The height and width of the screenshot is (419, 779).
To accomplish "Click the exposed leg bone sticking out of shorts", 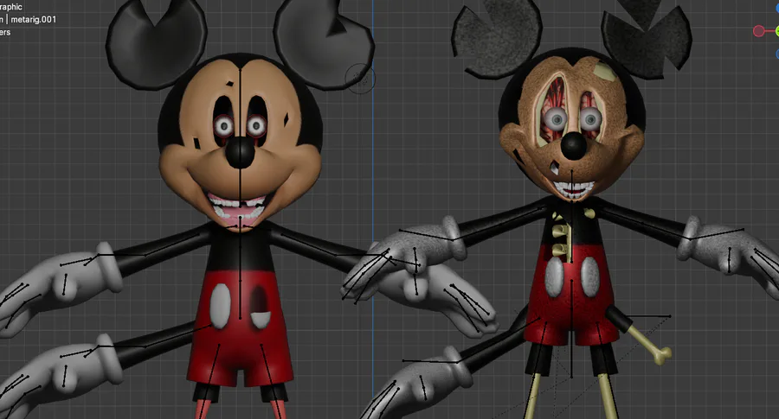I will [649, 345].
